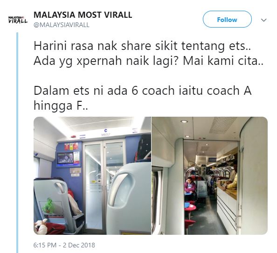Follow the MALAYSIA MOST VIRALL account

227,19
